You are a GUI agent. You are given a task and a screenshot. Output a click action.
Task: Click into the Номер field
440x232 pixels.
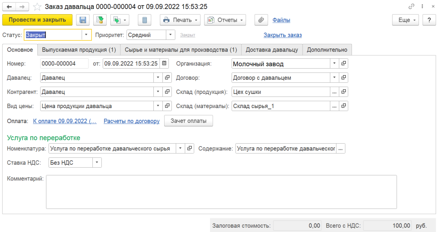point(64,63)
